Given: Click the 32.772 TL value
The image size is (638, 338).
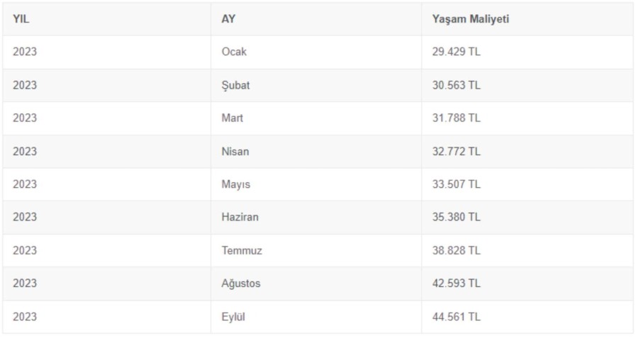Looking at the screenshot, I should 456,152.
